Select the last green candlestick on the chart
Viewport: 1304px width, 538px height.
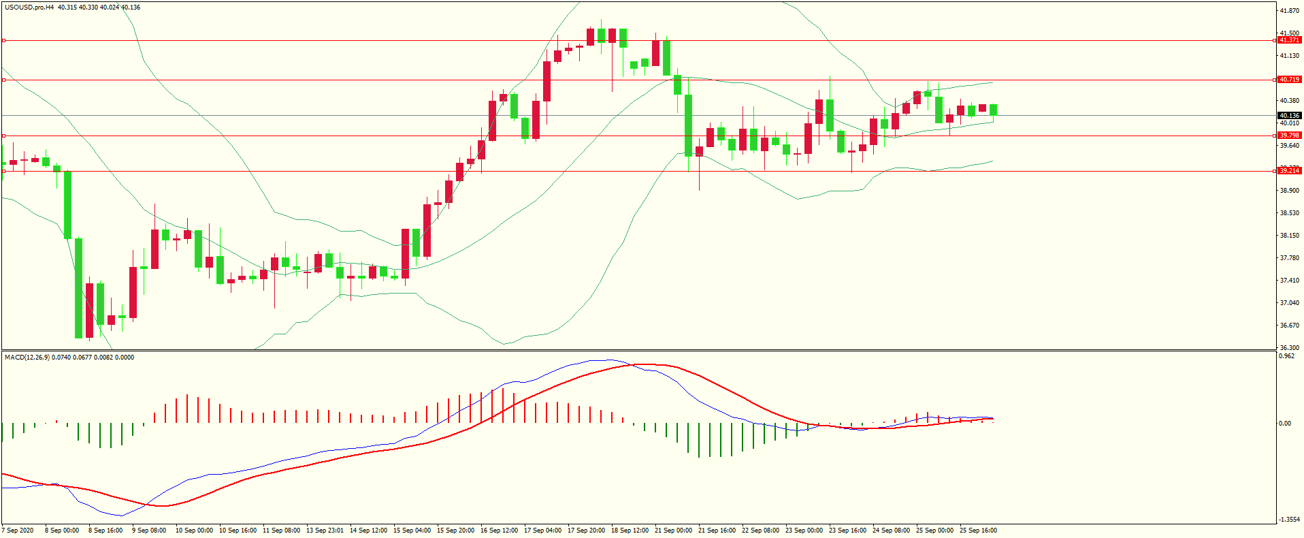coord(994,110)
